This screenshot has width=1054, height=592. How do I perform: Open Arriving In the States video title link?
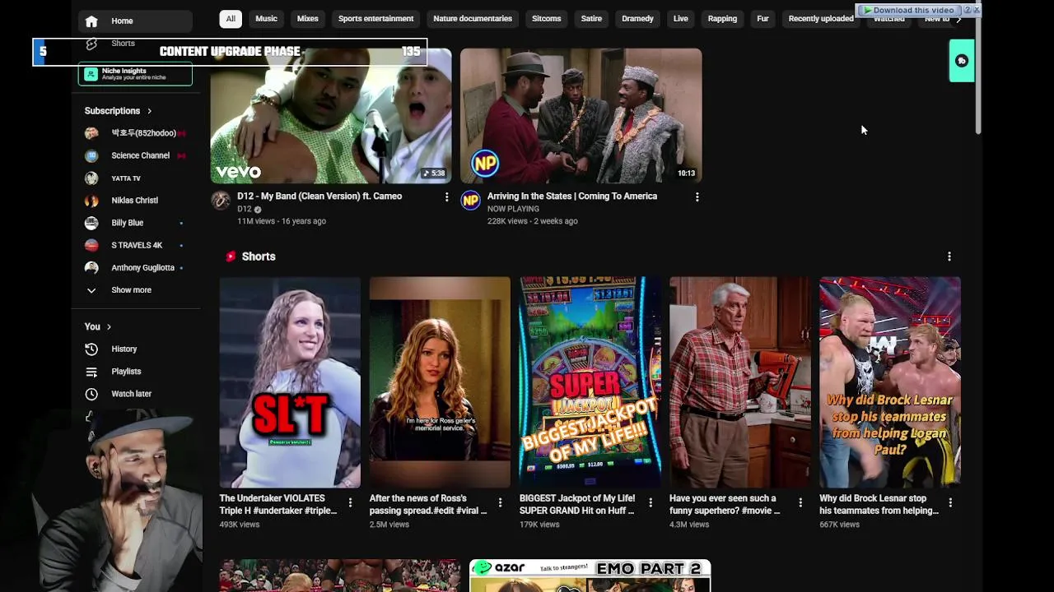coord(572,197)
